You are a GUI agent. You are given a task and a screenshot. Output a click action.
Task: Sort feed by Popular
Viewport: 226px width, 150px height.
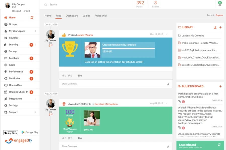219,15
